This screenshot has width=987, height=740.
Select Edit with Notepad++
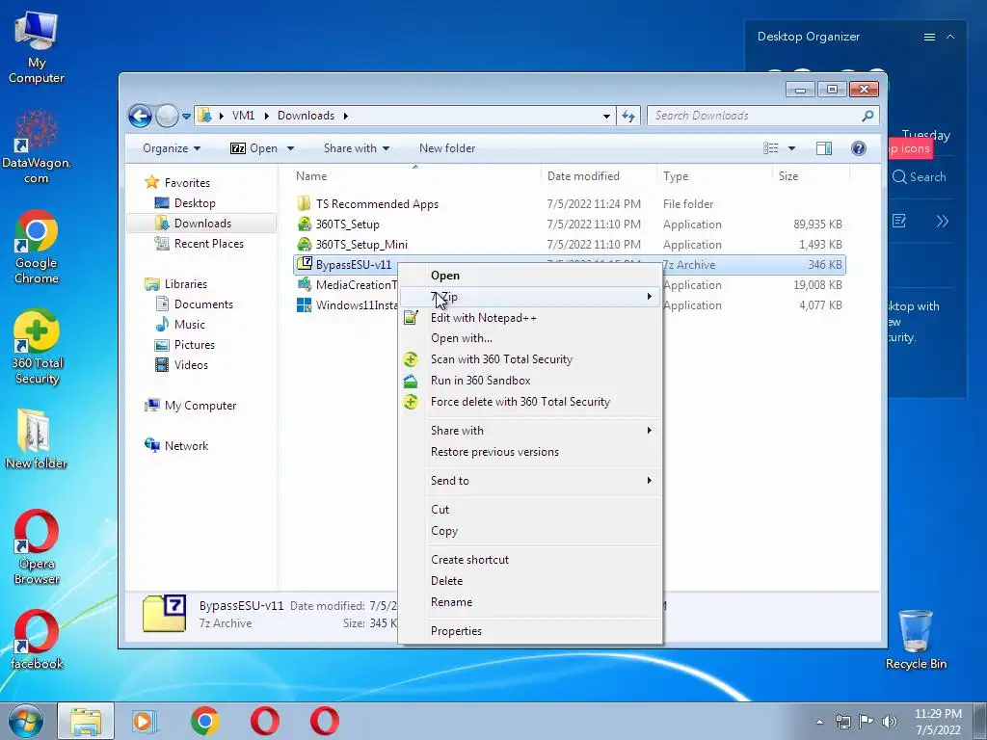pyautogui.click(x=530, y=318)
